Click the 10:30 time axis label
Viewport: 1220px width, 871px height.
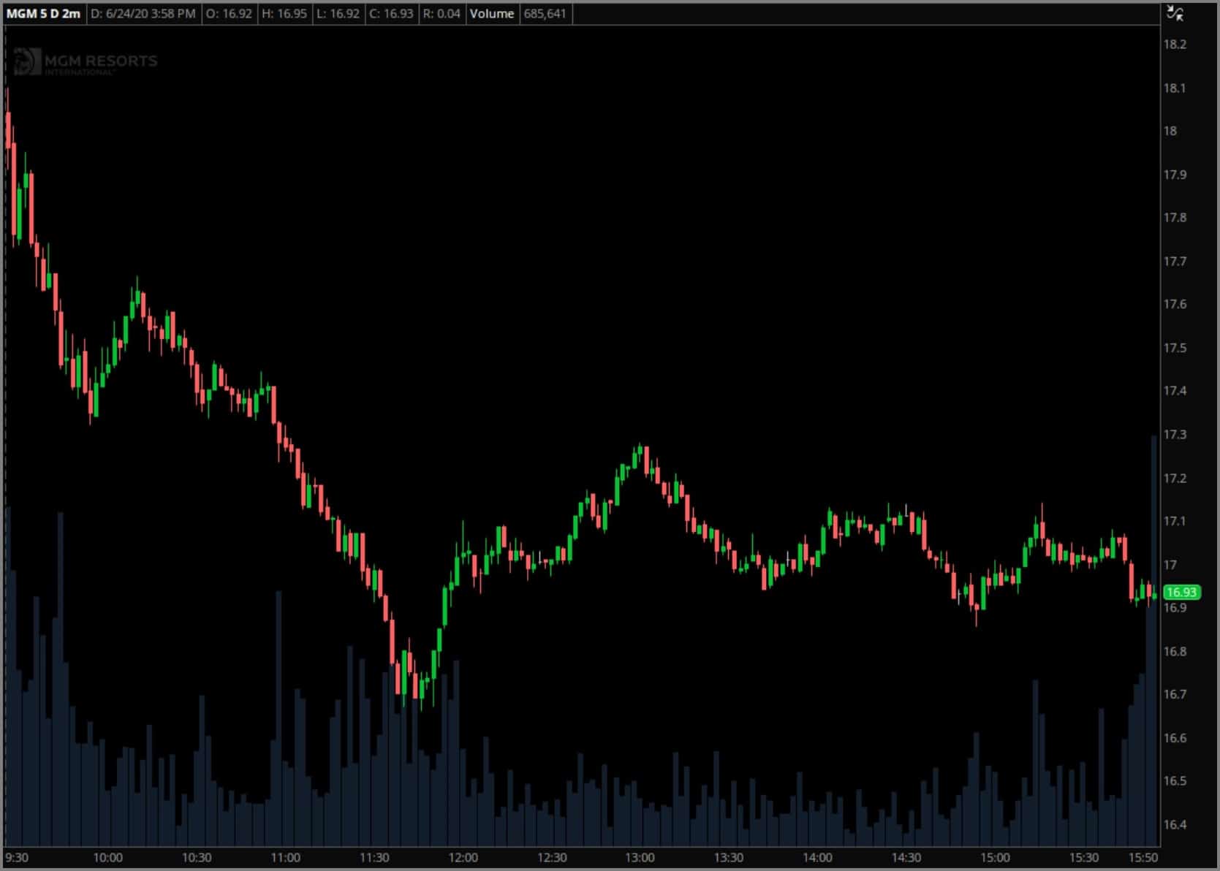click(x=197, y=857)
